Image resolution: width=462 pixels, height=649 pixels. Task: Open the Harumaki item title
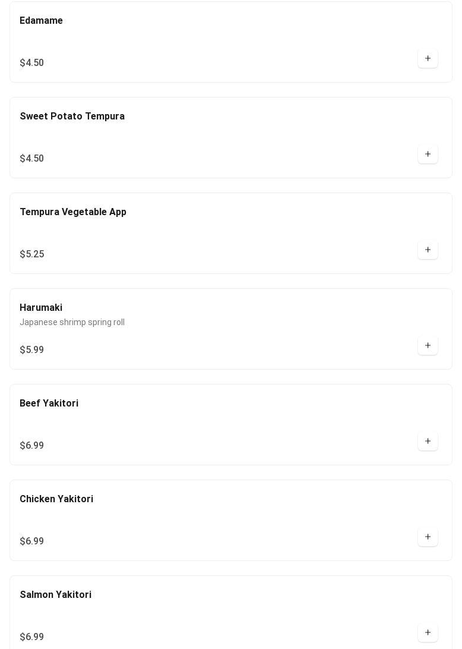tap(41, 308)
